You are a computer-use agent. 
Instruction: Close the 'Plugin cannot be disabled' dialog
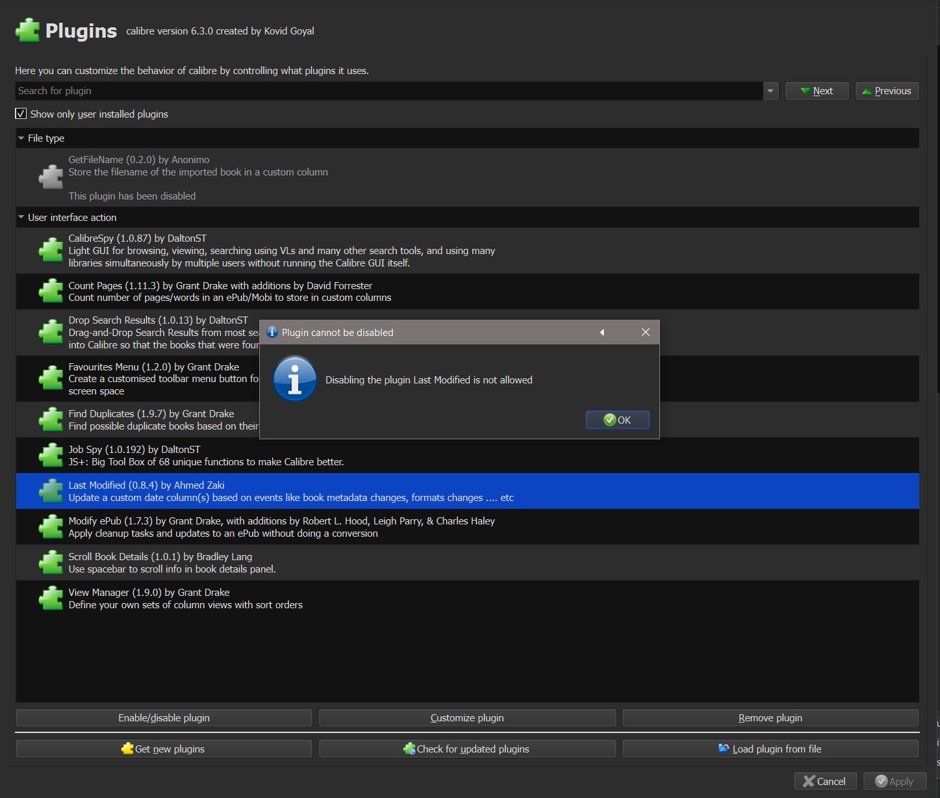click(x=646, y=332)
